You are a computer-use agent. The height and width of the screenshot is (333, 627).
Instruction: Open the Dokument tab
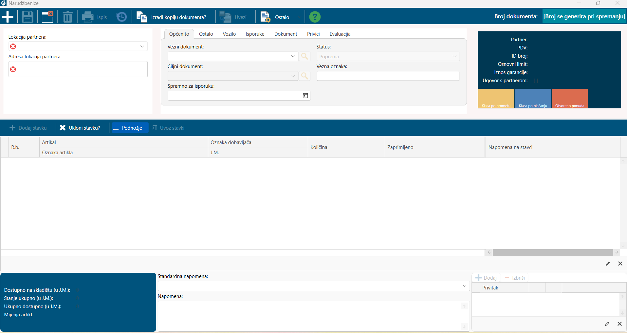point(286,34)
